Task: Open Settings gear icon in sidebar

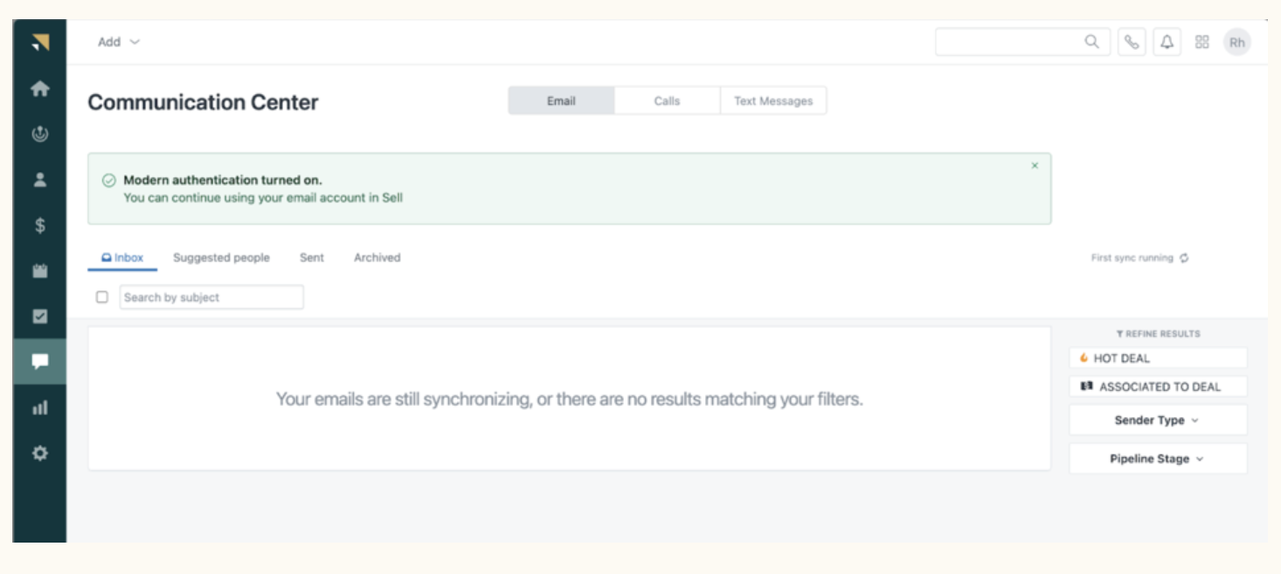Action: [x=39, y=454]
